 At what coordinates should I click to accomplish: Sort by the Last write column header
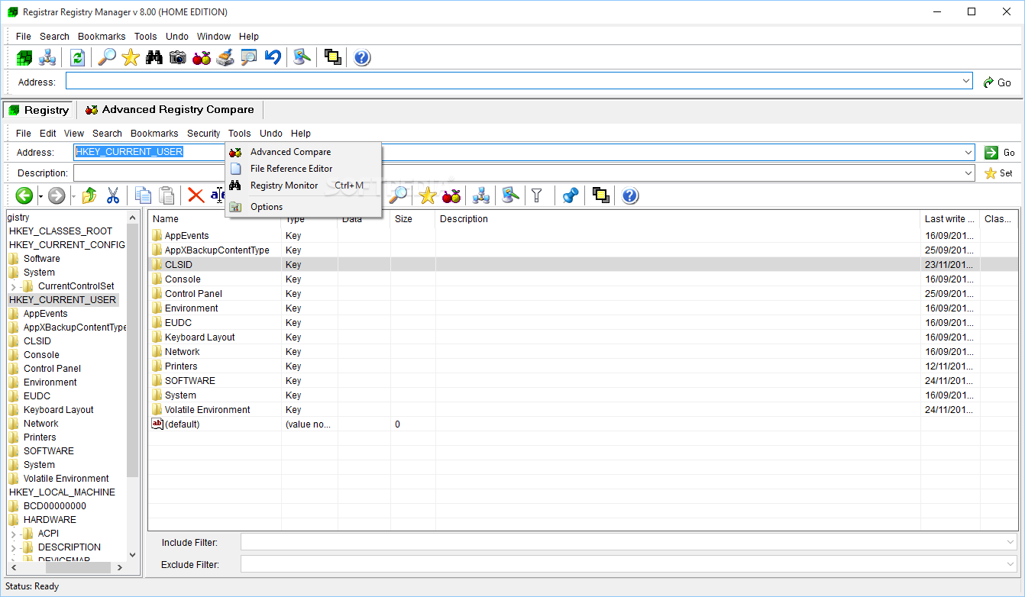(x=950, y=219)
